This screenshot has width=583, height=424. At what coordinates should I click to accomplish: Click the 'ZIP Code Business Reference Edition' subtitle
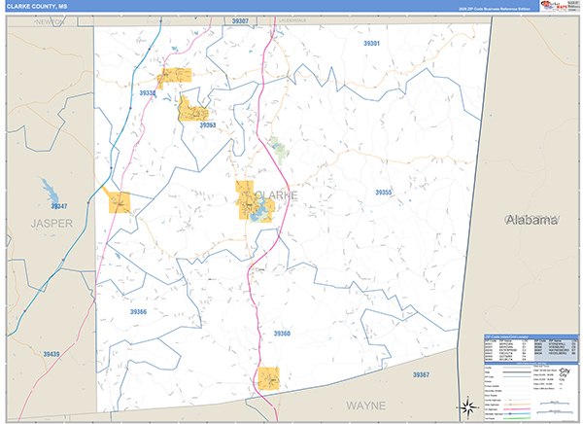pyautogui.click(x=497, y=9)
